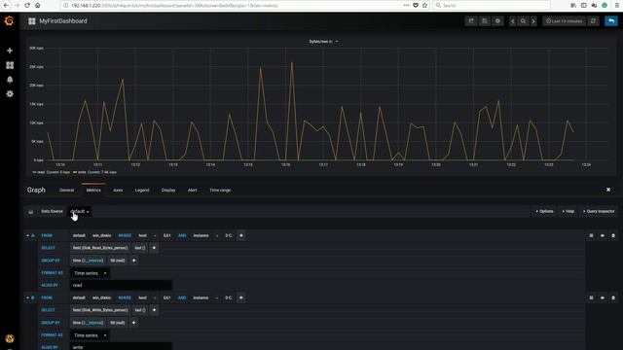Switch to the Display tab
Viewport: 623px width, 350px height.
[168, 191]
